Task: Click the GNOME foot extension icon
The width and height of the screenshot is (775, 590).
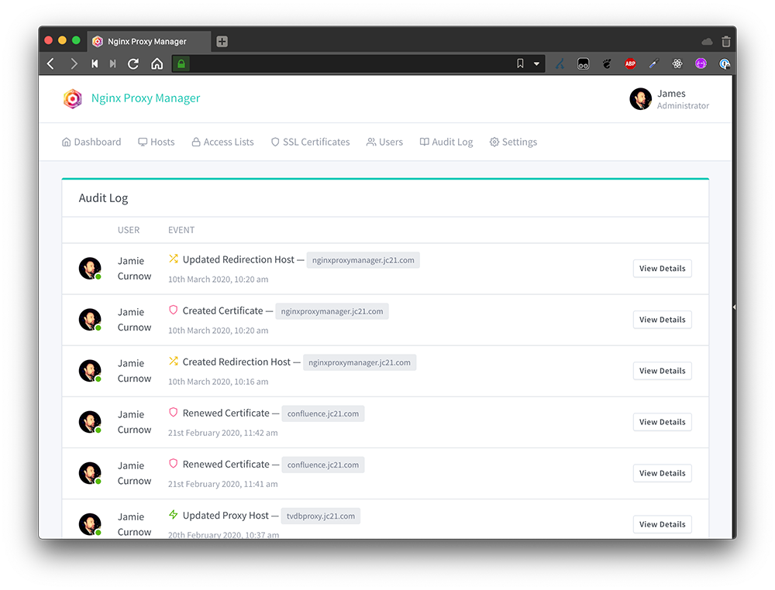Action: tap(607, 63)
